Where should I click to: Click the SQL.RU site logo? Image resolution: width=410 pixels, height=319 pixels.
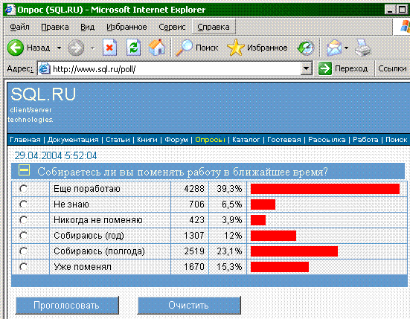tap(43, 94)
